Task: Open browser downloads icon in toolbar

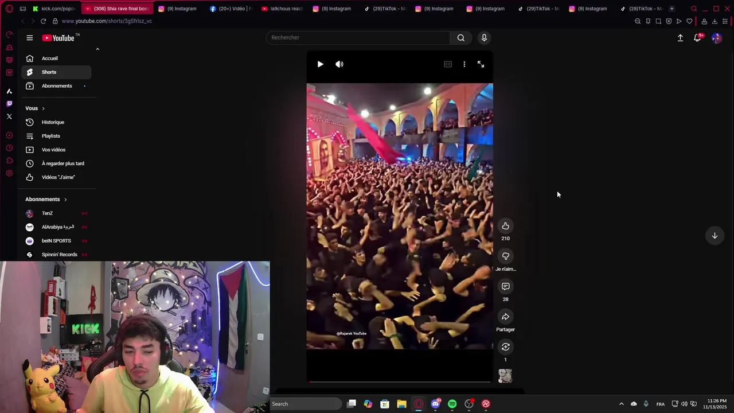Action: [x=715, y=21]
